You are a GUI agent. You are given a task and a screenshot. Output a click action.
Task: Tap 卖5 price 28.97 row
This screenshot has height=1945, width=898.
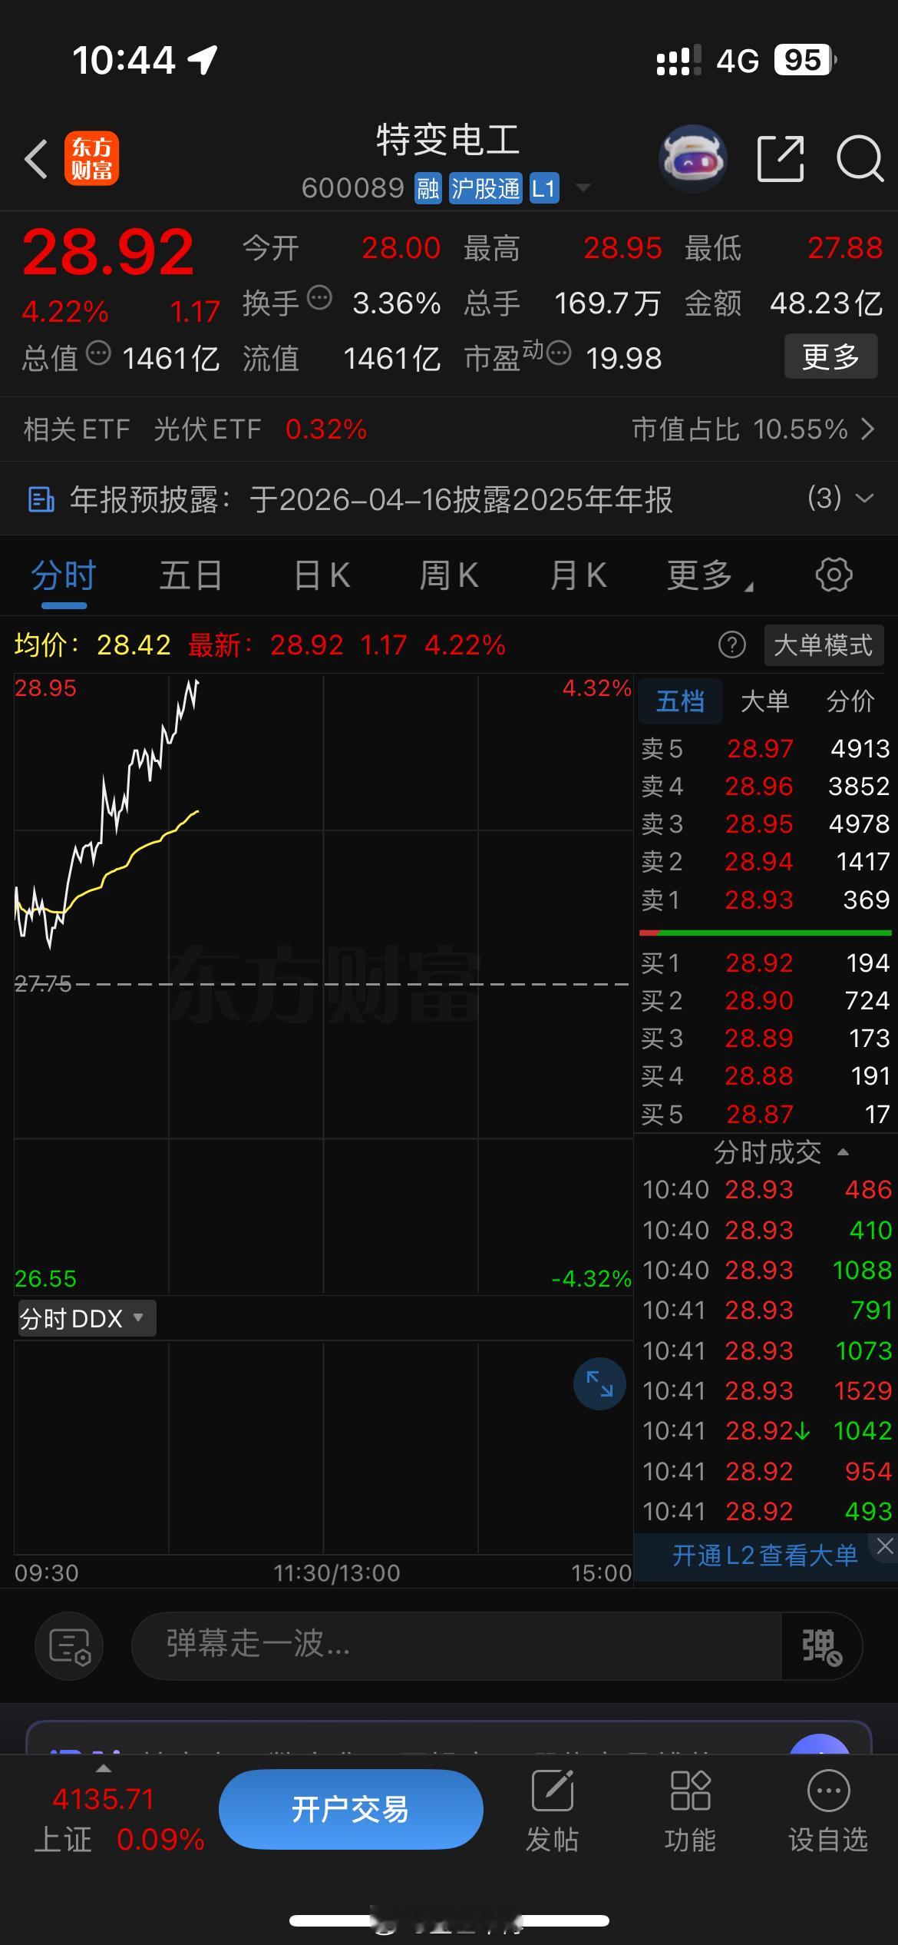coord(765,748)
